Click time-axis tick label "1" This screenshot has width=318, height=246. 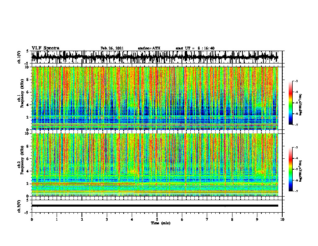pos(57,219)
